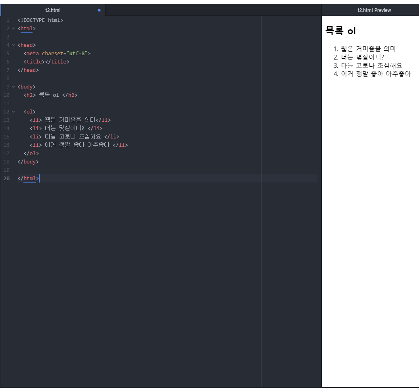Click empty line 19 in the editor gutter
Screen dimensions: 419x388
(x=6, y=170)
